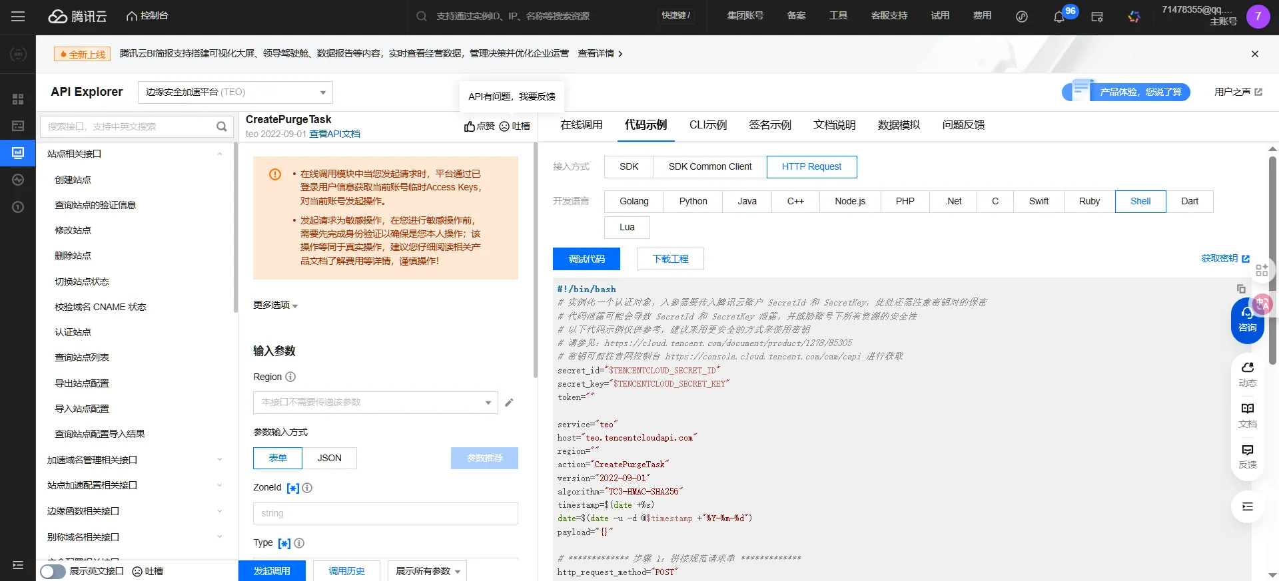Open 展示所有参数 dropdown
This screenshot has height=581, width=1279.
point(427,571)
